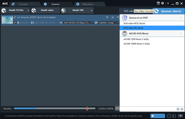Click the add profile icon at panel bottom
The height and width of the screenshot is (119, 185).
coord(178,109)
